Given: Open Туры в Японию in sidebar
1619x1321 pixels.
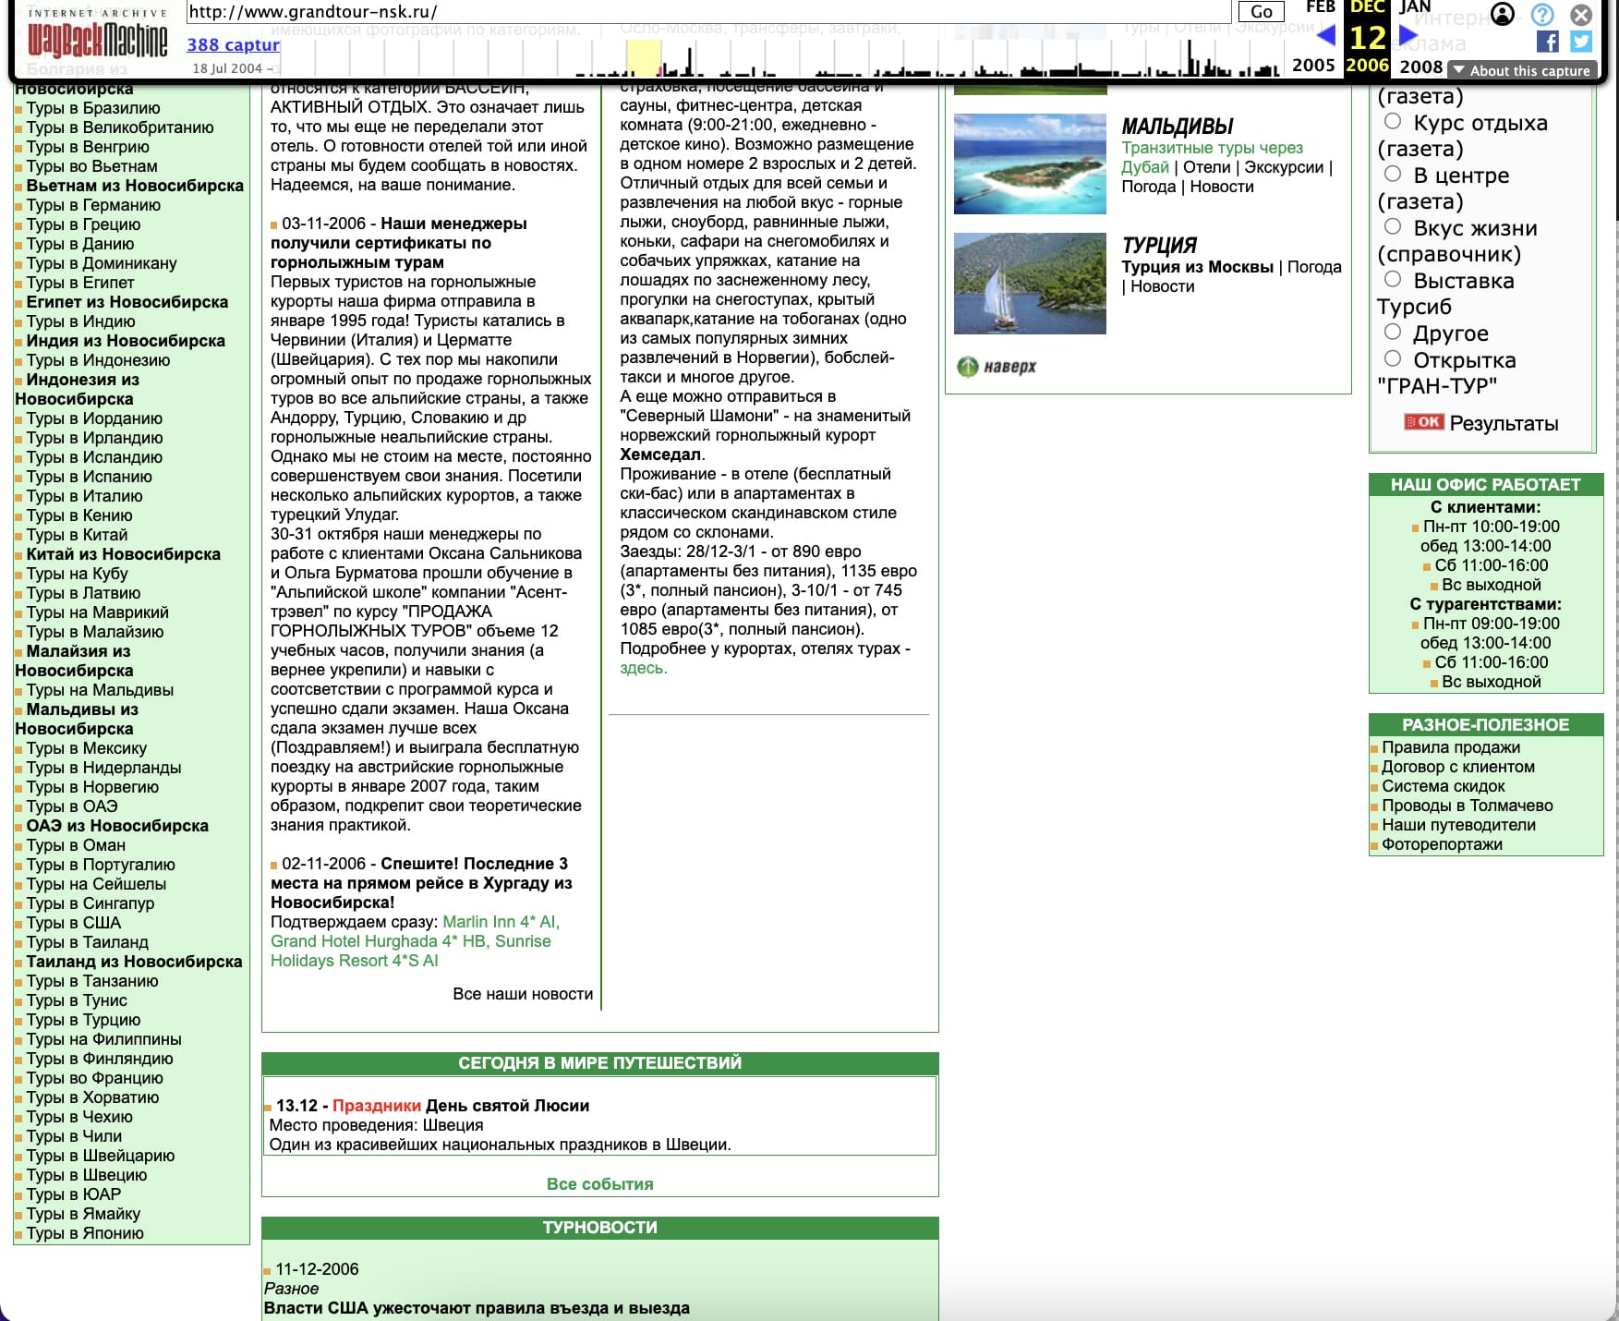Looking at the screenshot, I should 85,1233.
